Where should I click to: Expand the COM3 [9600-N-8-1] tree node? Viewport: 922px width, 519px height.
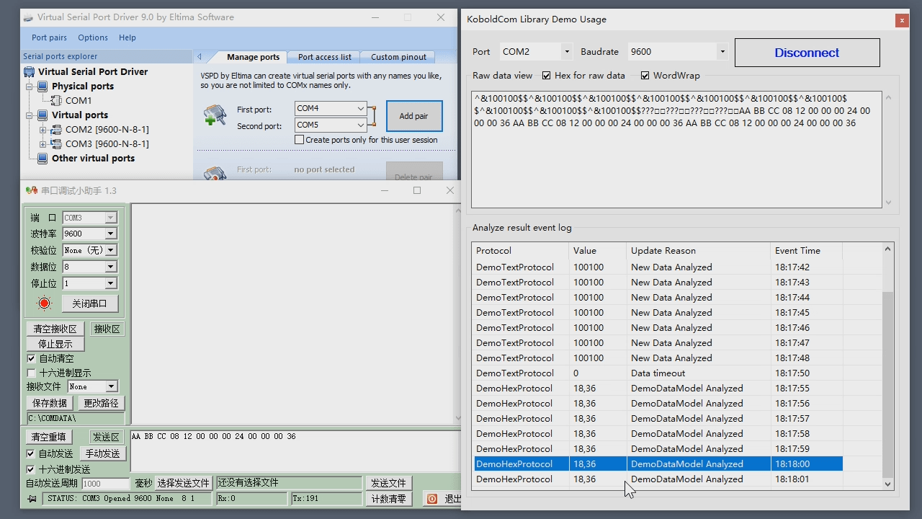click(42, 144)
